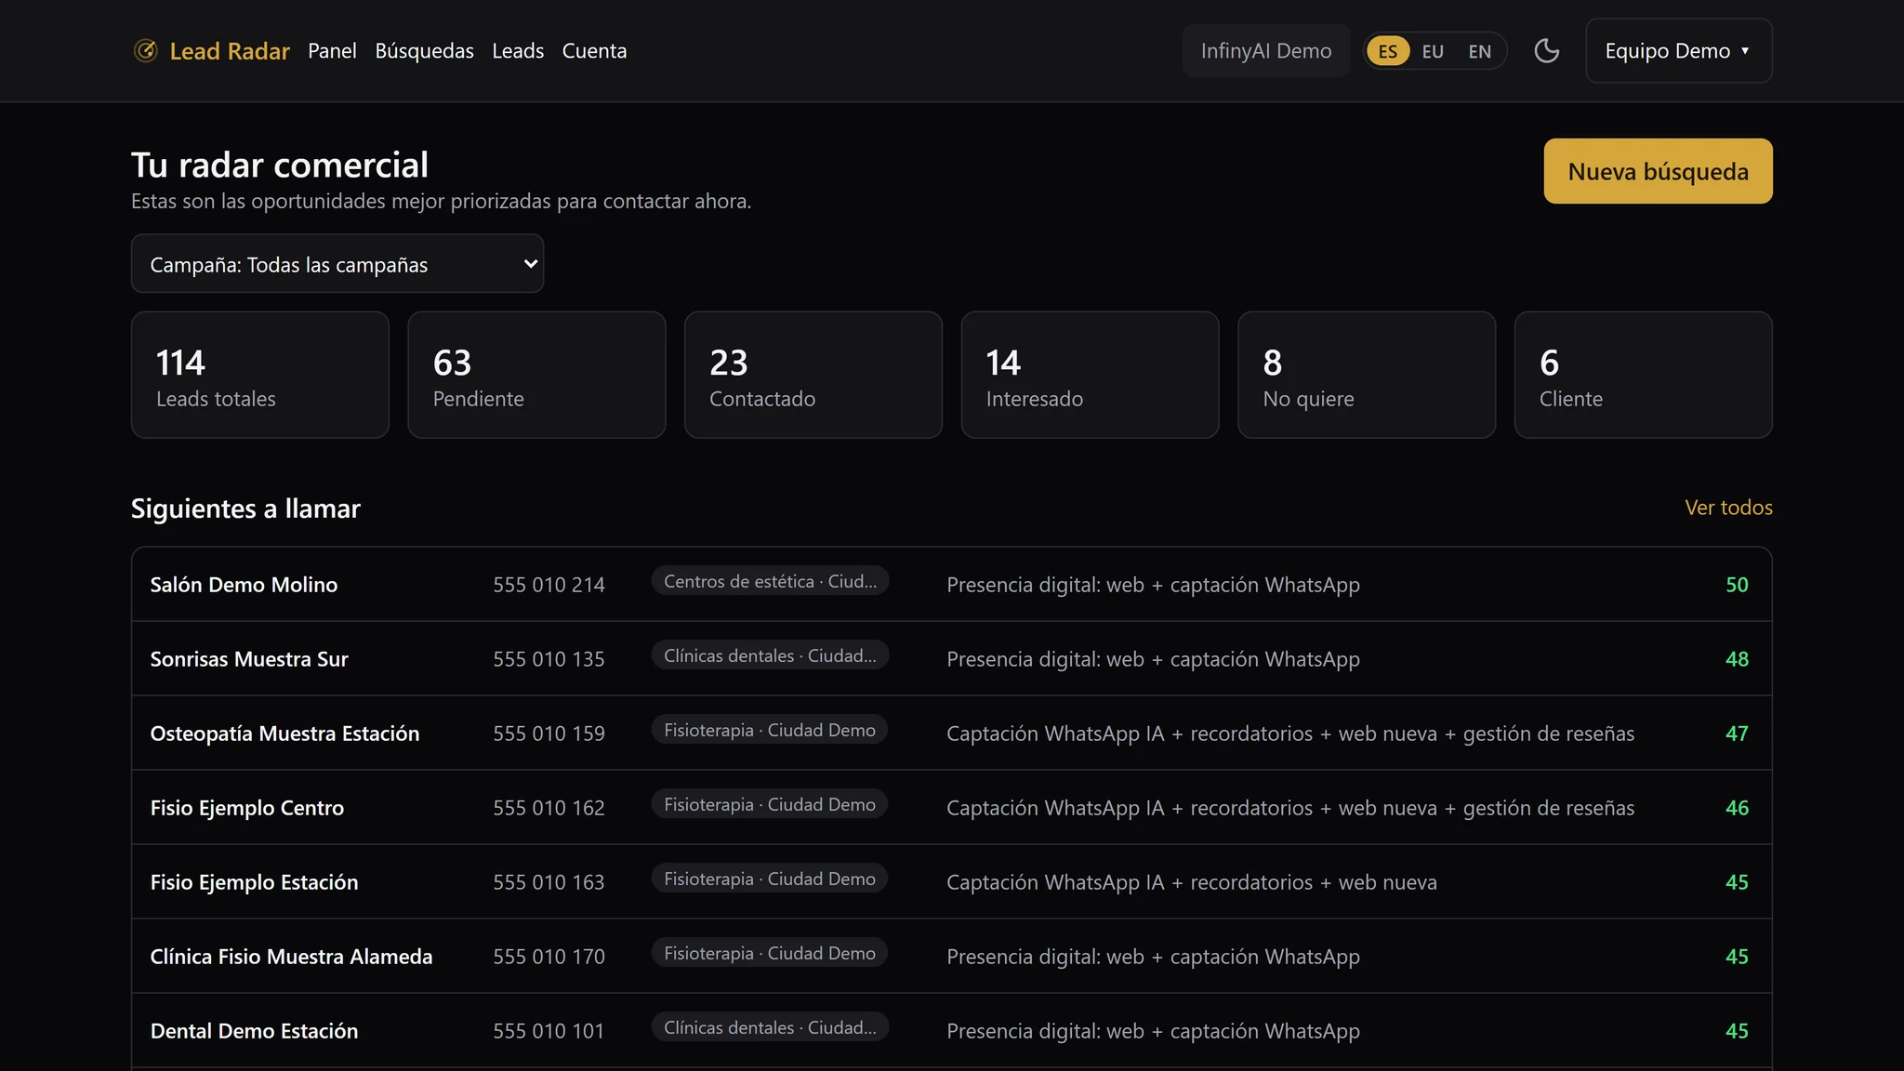This screenshot has height=1071, width=1904.
Task: Open the Leads page
Action: [x=518, y=51]
